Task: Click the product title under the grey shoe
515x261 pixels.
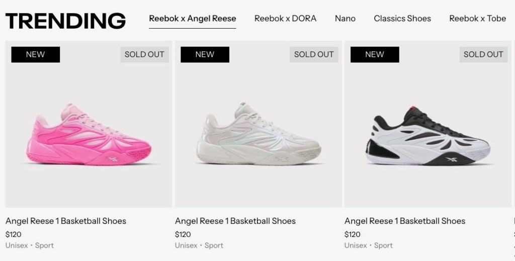Action: (235, 221)
